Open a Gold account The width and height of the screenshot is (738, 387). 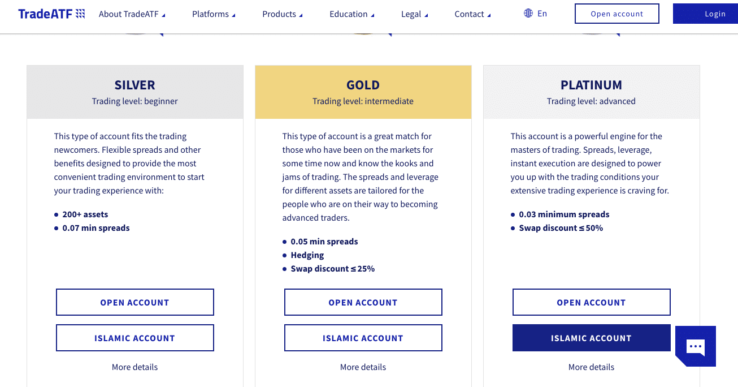click(x=363, y=302)
